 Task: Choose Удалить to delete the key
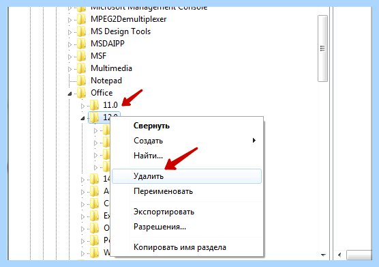tap(187, 176)
